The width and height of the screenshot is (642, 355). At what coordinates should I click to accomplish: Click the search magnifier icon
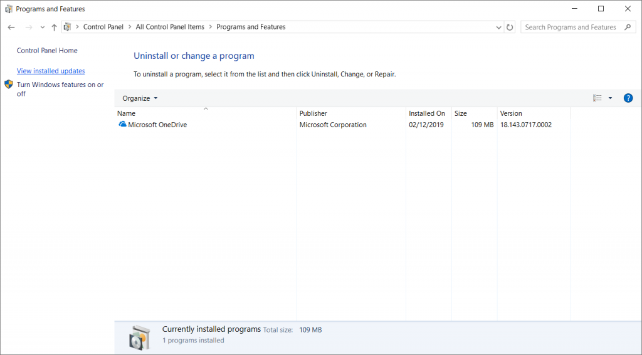[628, 28]
